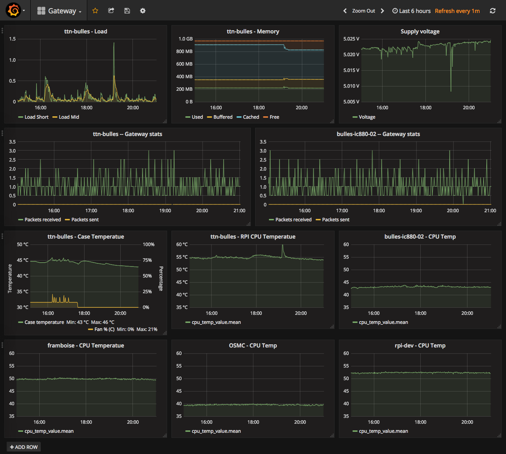Toggle Load Mid series in legend
This screenshot has width=506, height=454.
[69, 117]
